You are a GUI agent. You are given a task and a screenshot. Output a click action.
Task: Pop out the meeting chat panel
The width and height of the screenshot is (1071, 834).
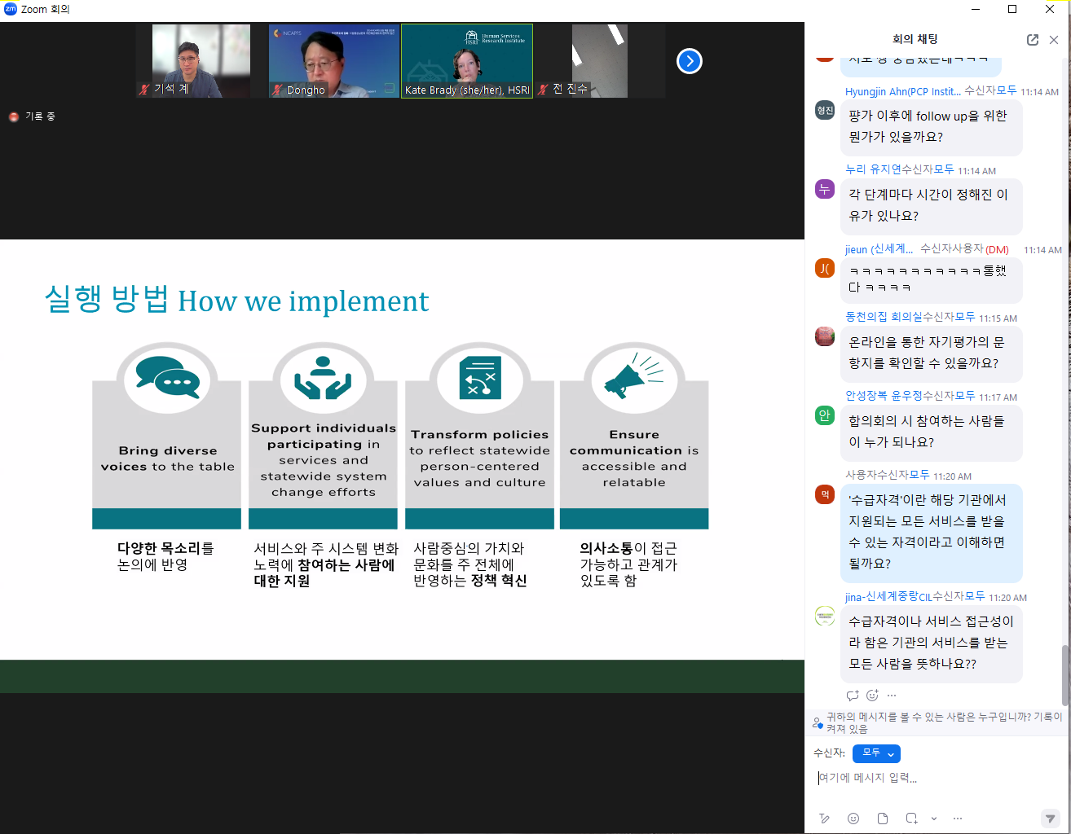click(1033, 40)
